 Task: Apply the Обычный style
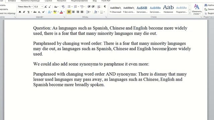(x=115, y=10)
